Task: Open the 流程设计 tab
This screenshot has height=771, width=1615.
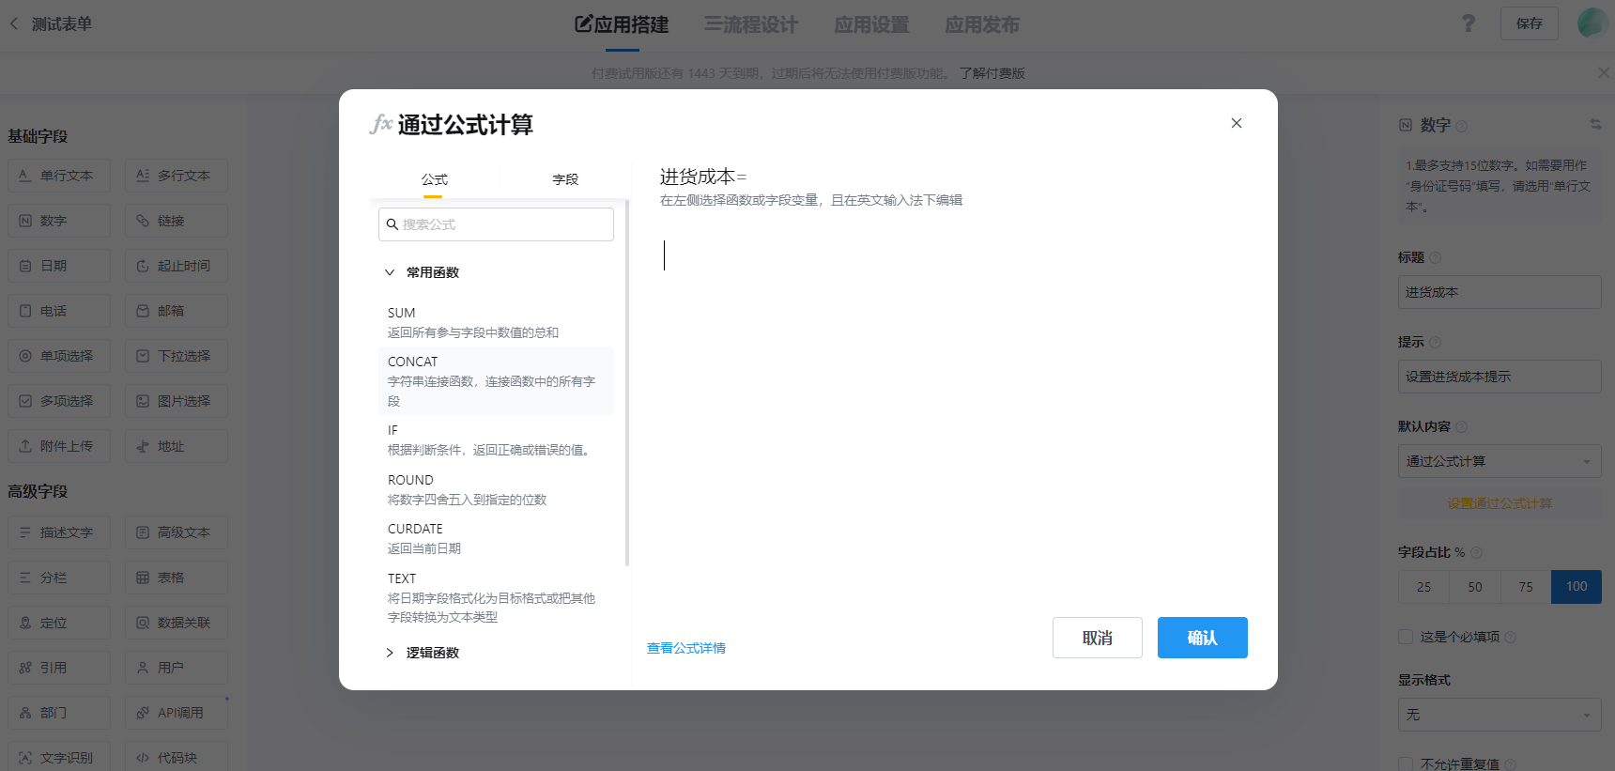Action: (x=751, y=24)
